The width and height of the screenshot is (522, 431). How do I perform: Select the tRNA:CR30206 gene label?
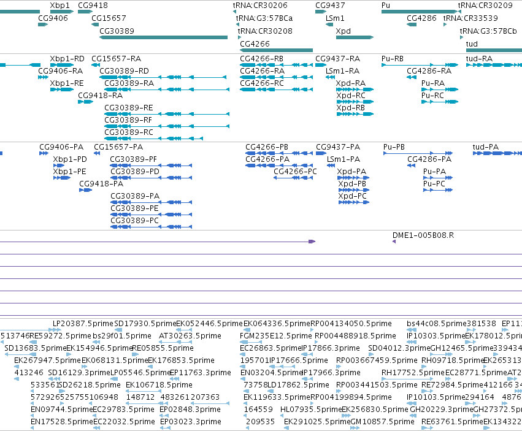pos(260,6)
